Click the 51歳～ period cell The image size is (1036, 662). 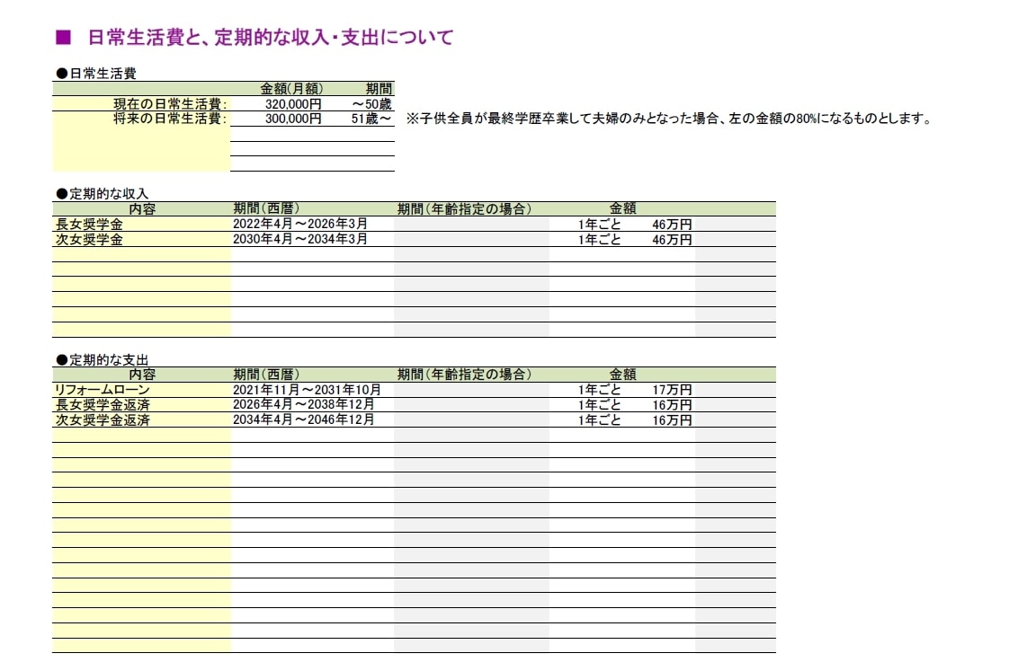(x=371, y=119)
